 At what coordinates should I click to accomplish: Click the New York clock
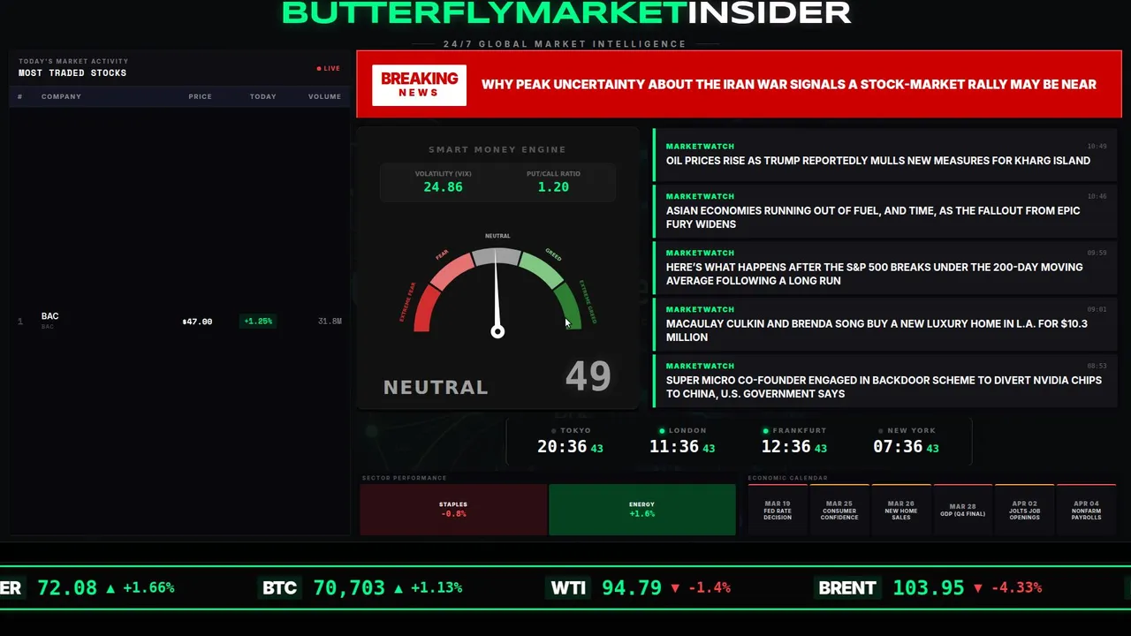pyautogui.click(x=907, y=441)
